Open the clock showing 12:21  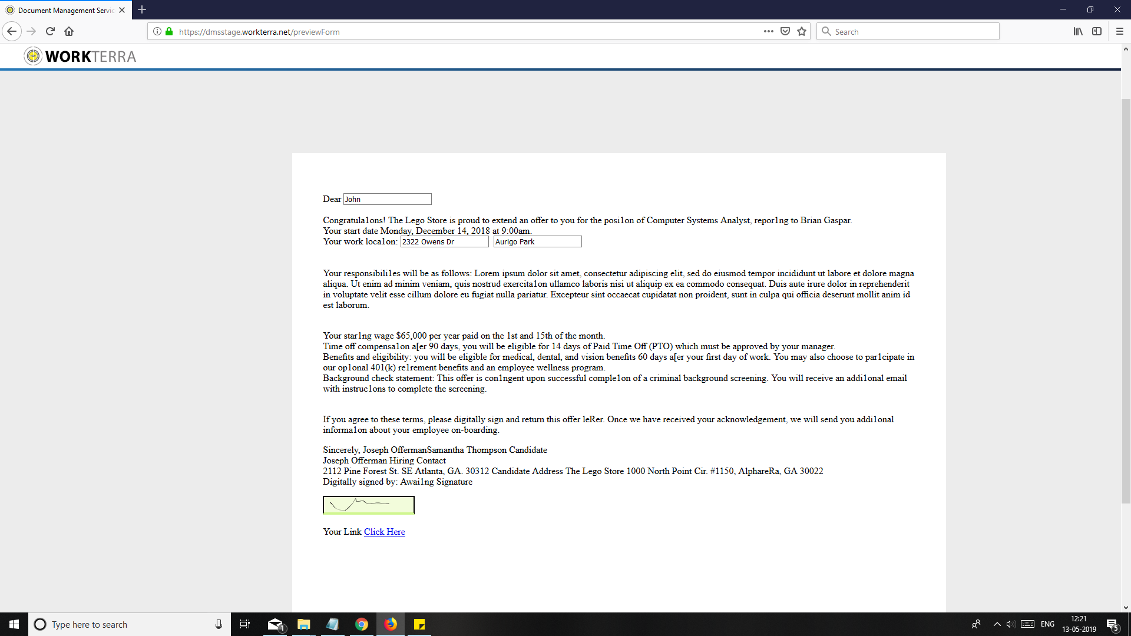[x=1079, y=624]
